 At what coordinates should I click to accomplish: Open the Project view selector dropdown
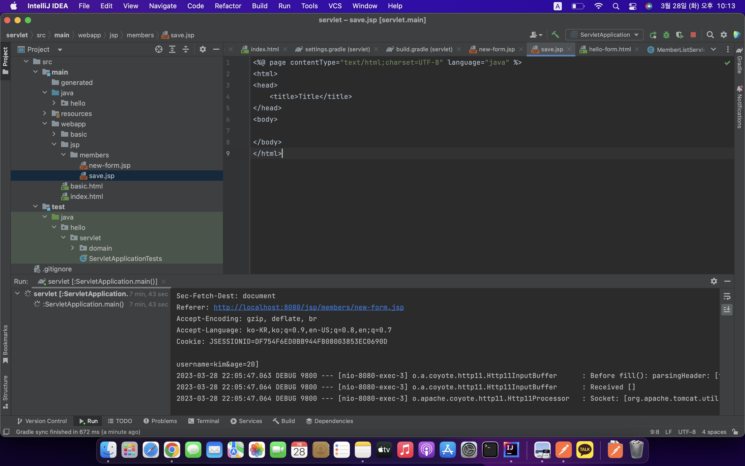[40, 49]
